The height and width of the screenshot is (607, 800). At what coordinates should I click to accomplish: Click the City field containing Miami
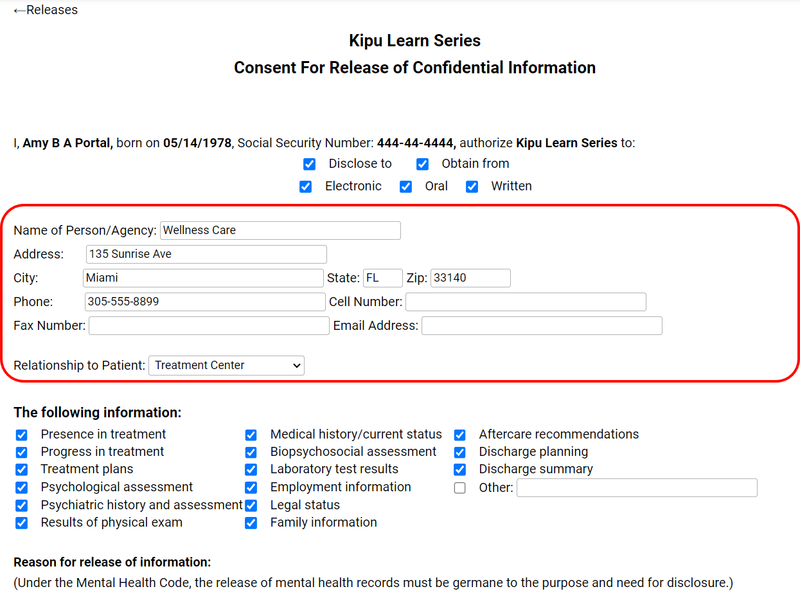point(203,278)
